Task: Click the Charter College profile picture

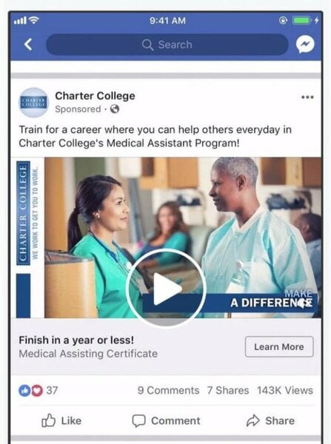Action: click(x=34, y=103)
